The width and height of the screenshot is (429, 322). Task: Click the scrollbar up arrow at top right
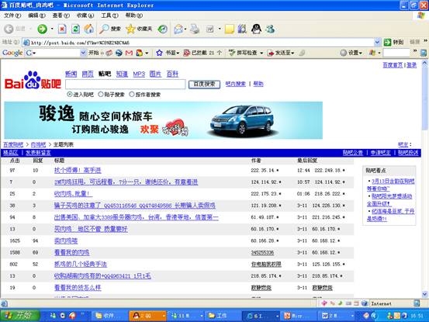pos(425,64)
